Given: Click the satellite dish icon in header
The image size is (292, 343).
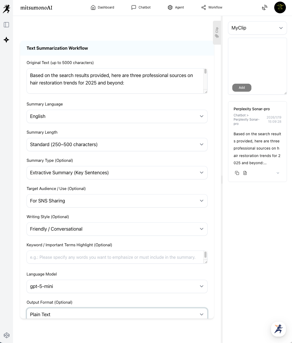Looking at the screenshot, I should [x=264, y=7].
